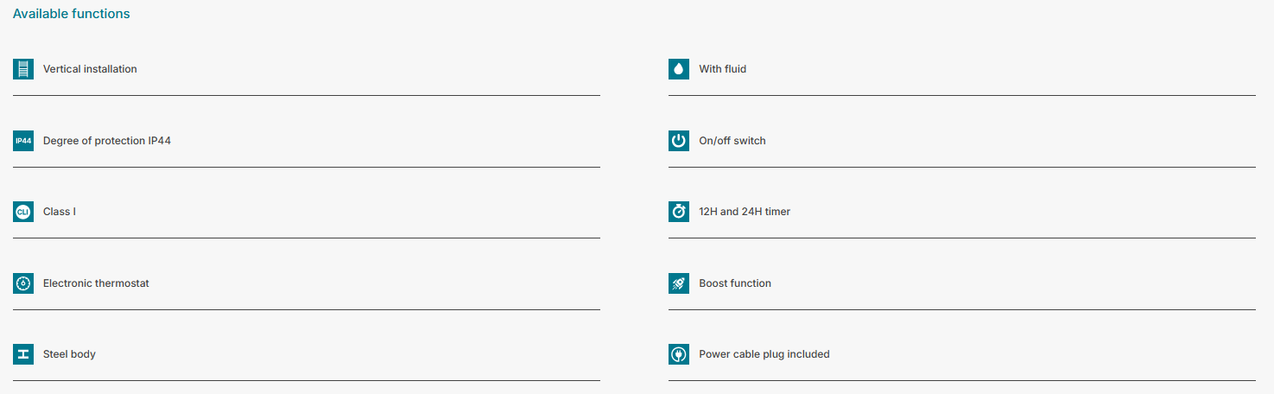The width and height of the screenshot is (1274, 394).
Task: Click the Steel body label text
Action: 69,354
